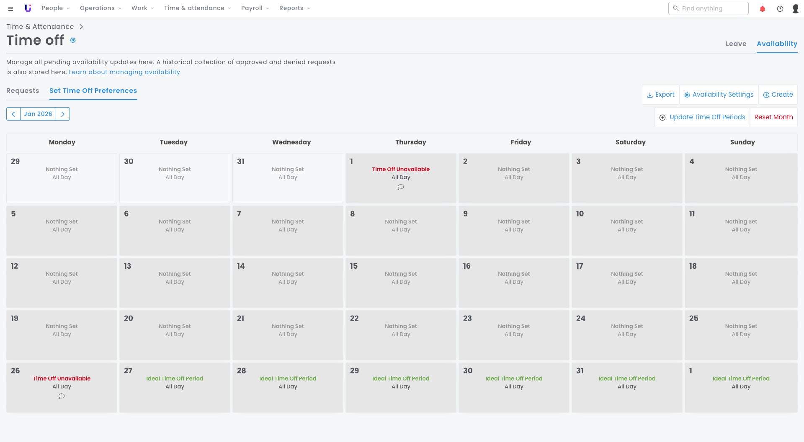
Task: Switch to the Leave tab
Action: coord(736,44)
